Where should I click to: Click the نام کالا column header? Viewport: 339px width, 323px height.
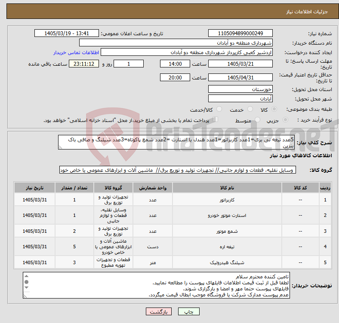point(227,188)
